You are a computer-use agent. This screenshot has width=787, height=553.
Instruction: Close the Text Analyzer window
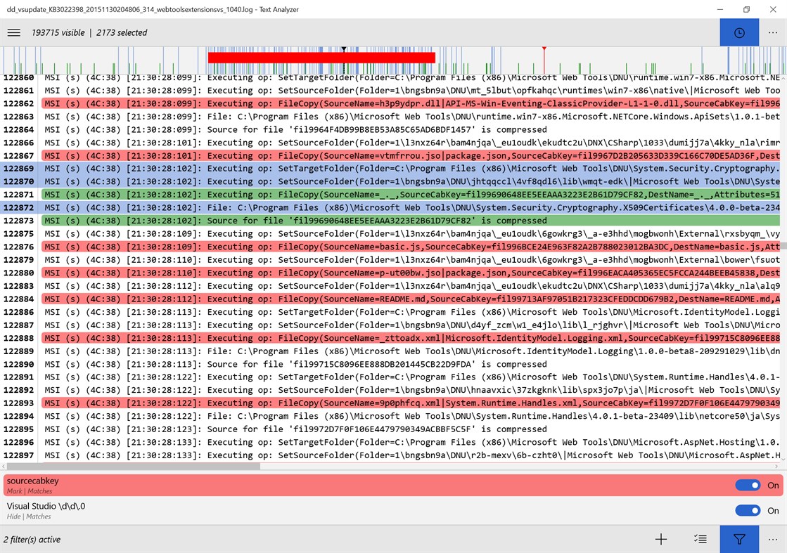click(773, 9)
